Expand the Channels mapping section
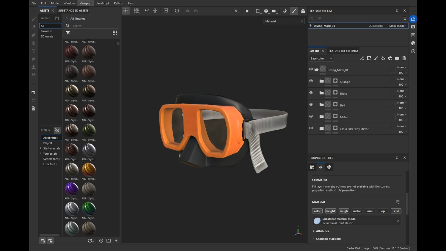The image size is (446, 251). click(x=328, y=239)
